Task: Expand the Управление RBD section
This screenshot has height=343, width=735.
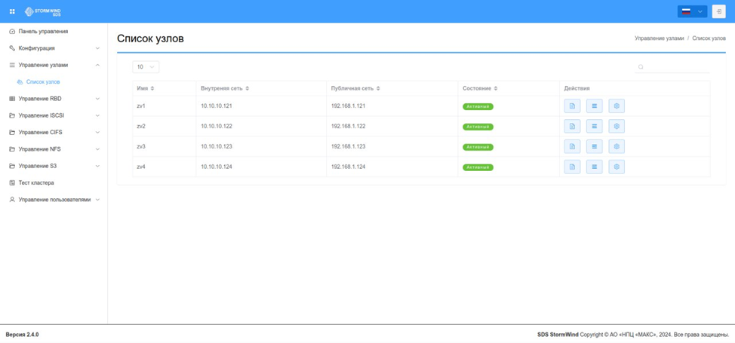Action: point(54,99)
